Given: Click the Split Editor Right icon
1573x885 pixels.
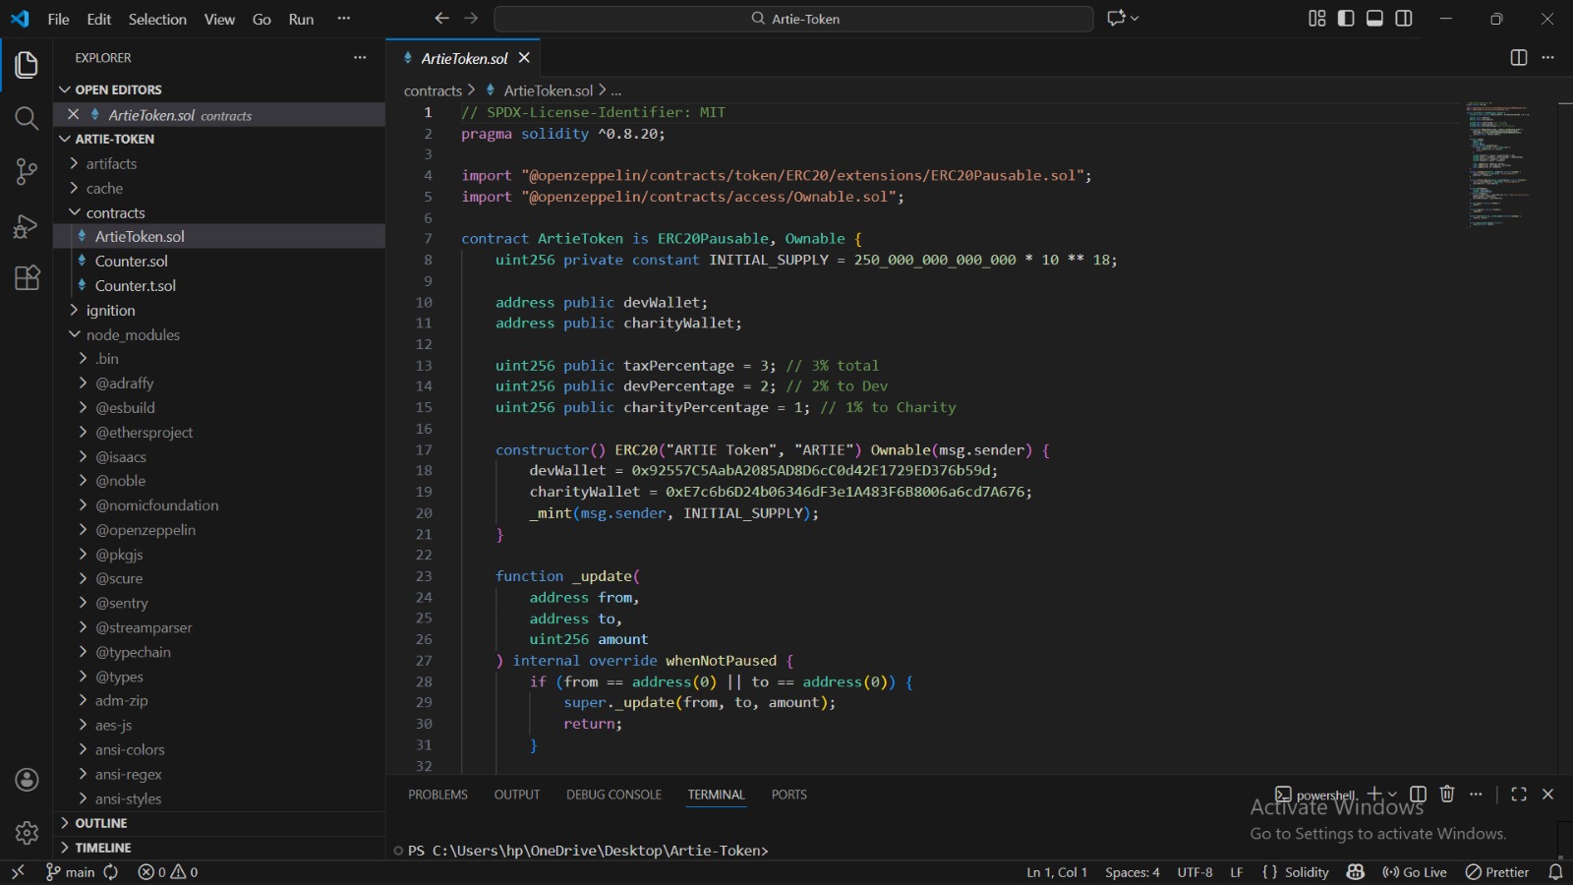Looking at the screenshot, I should coord(1518,58).
